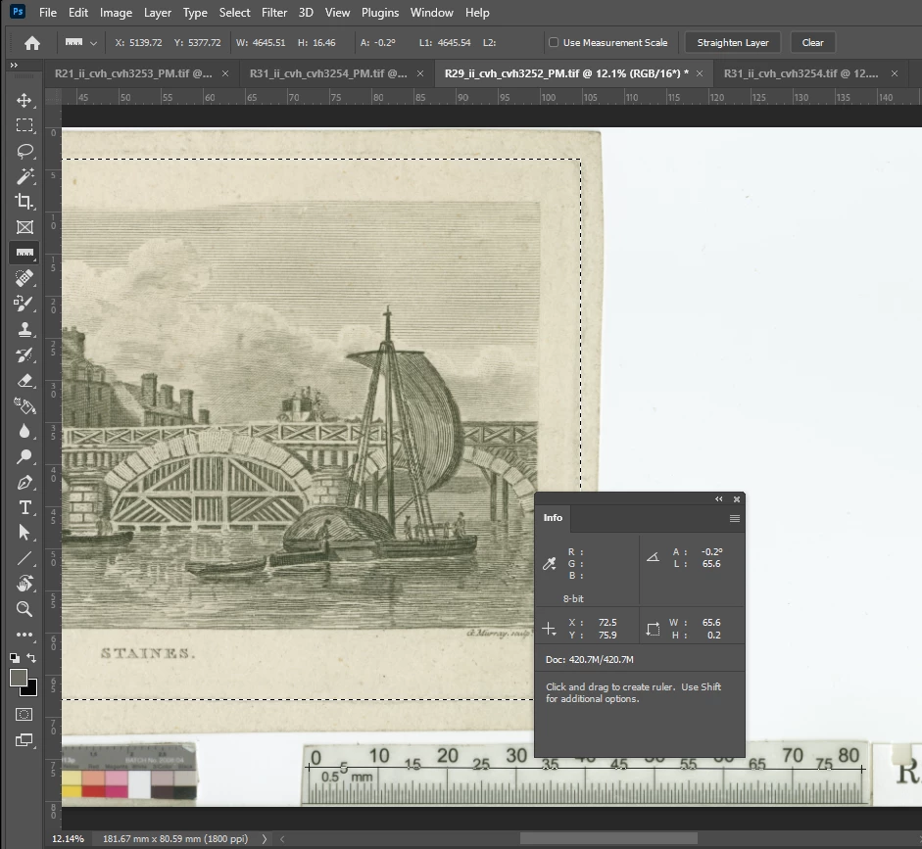Select the Info panel tab
Image resolution: width=922 pixels, height=849 pixels.
[x=553, y=518]
